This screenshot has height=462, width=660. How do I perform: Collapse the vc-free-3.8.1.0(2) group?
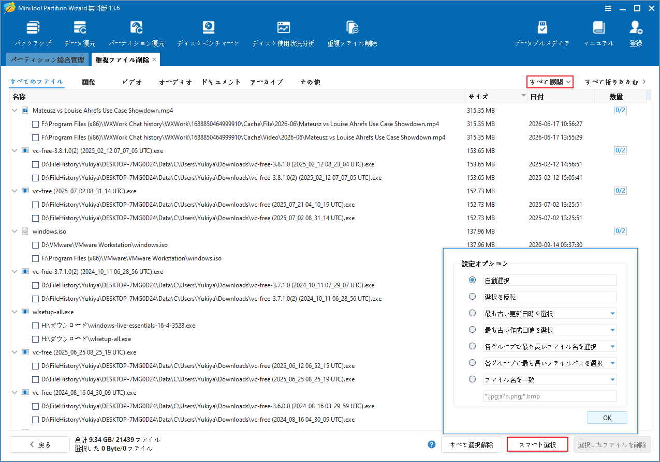(14, 151)
